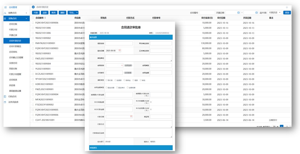This screenshot has width=300, height=154.
Task: Click the 2023-06-14 实付日期 cell
Action: click(x=223, y=120)
